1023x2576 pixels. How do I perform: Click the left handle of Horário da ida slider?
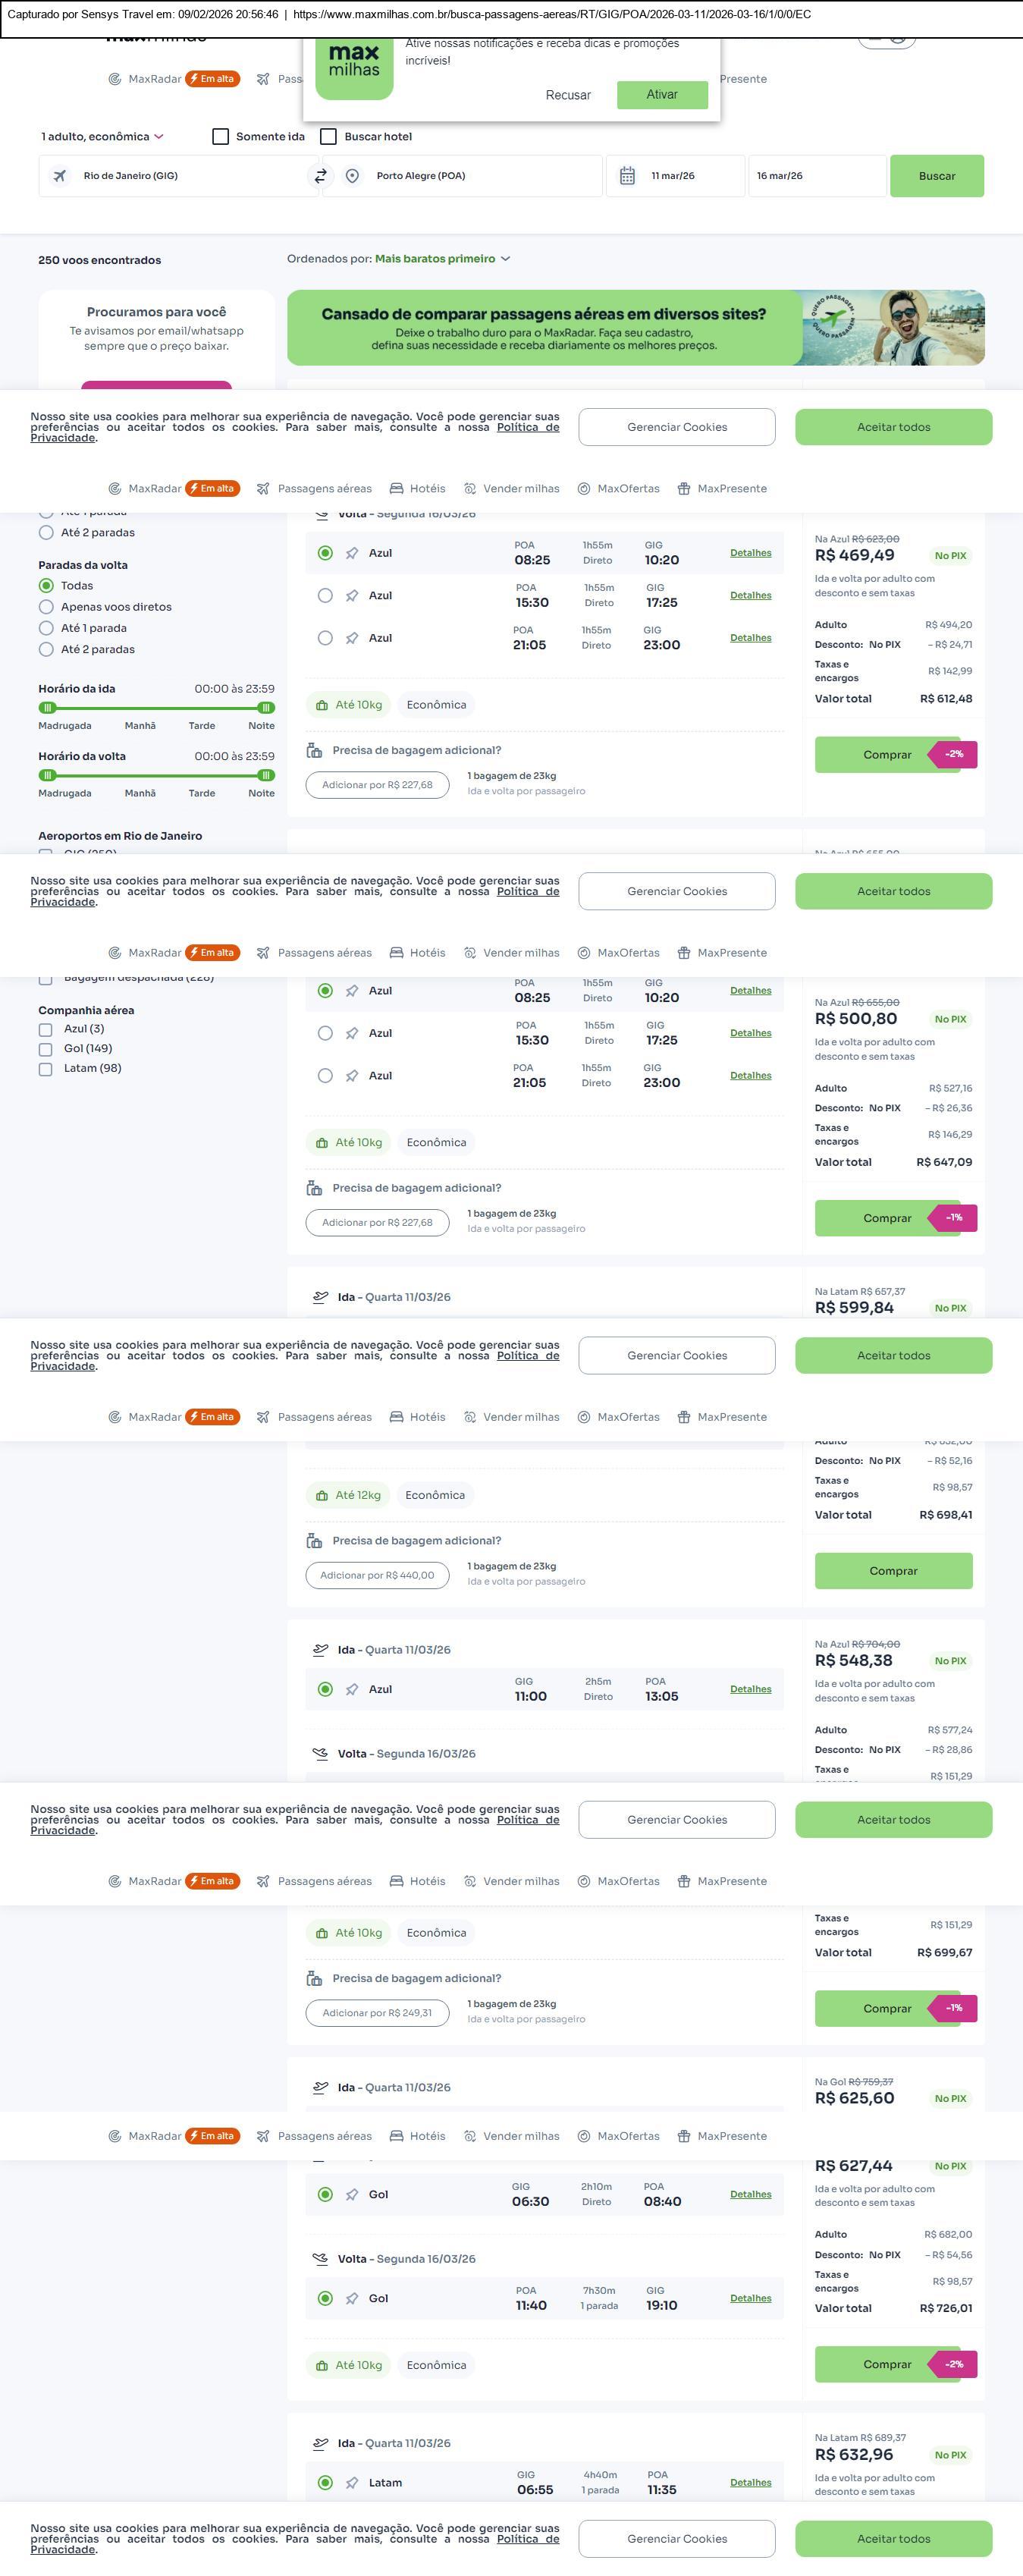coord(47,708)
